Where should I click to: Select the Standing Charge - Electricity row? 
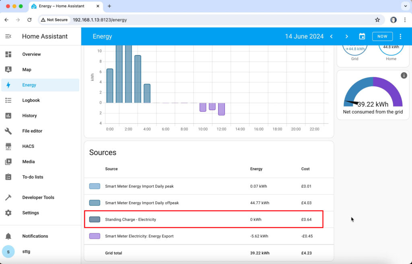pos(209,219)
